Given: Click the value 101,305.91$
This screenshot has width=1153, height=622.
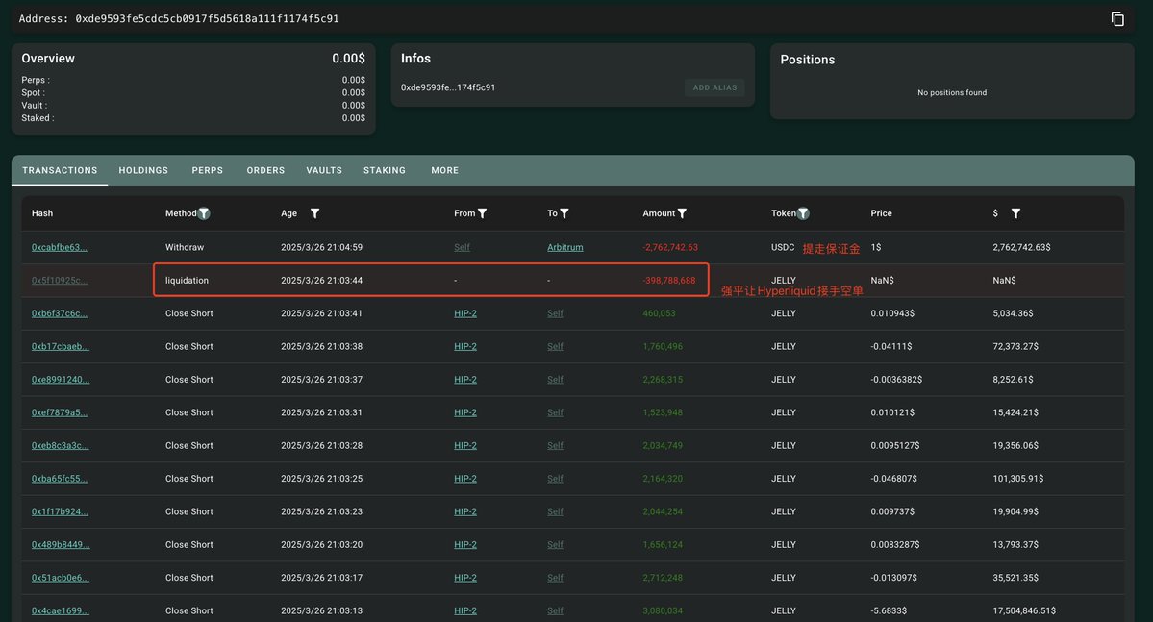Looking at the screenshot, I should coord(1017,479).
